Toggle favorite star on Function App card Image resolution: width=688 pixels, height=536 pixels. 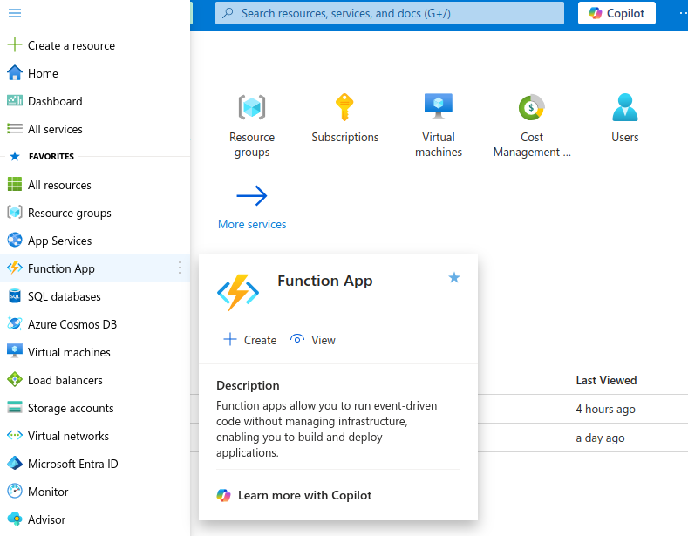(453, 277)
